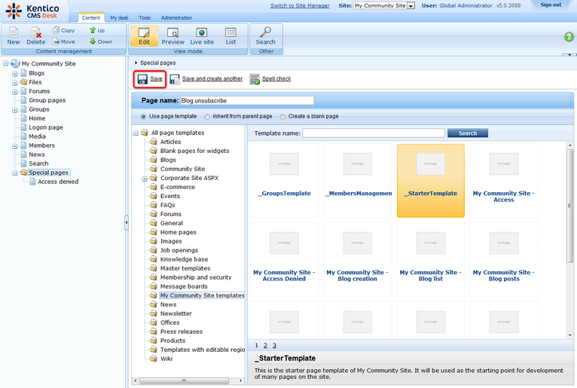This screenshot has height=388, width=577.
Task: Select My Community Site - Blog posts template
Action: (x=504, y=259)
